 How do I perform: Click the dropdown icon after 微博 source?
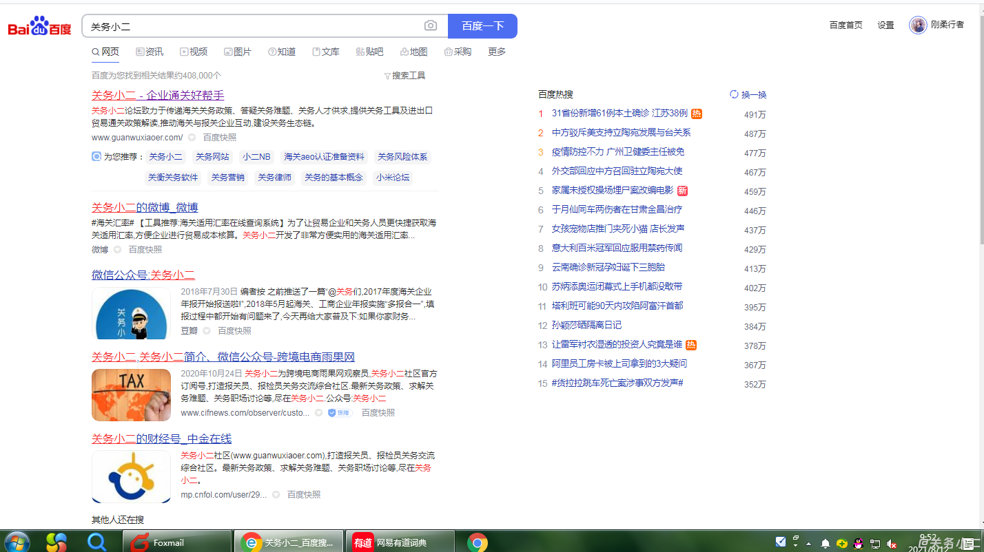click(117, 250)
